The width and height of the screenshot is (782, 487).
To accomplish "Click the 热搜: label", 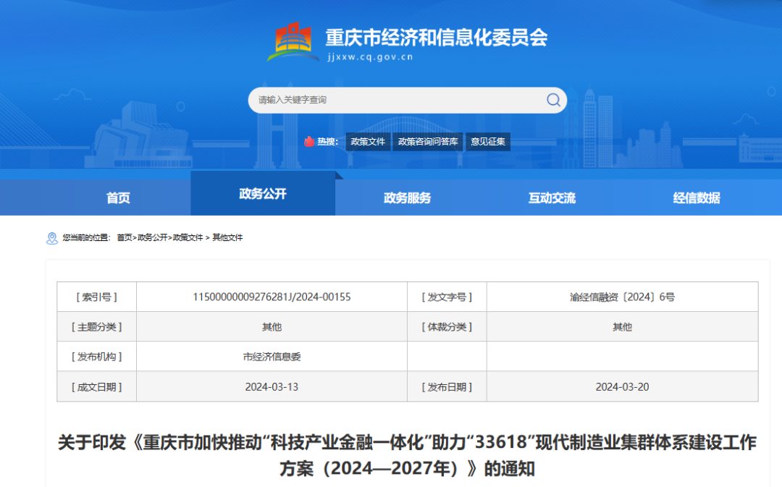I will [328, 142].
